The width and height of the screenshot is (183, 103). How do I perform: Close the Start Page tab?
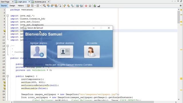tap(13, 2)
